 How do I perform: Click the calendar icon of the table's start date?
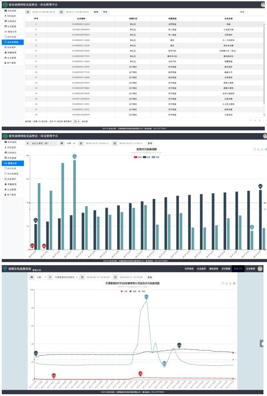28,12
